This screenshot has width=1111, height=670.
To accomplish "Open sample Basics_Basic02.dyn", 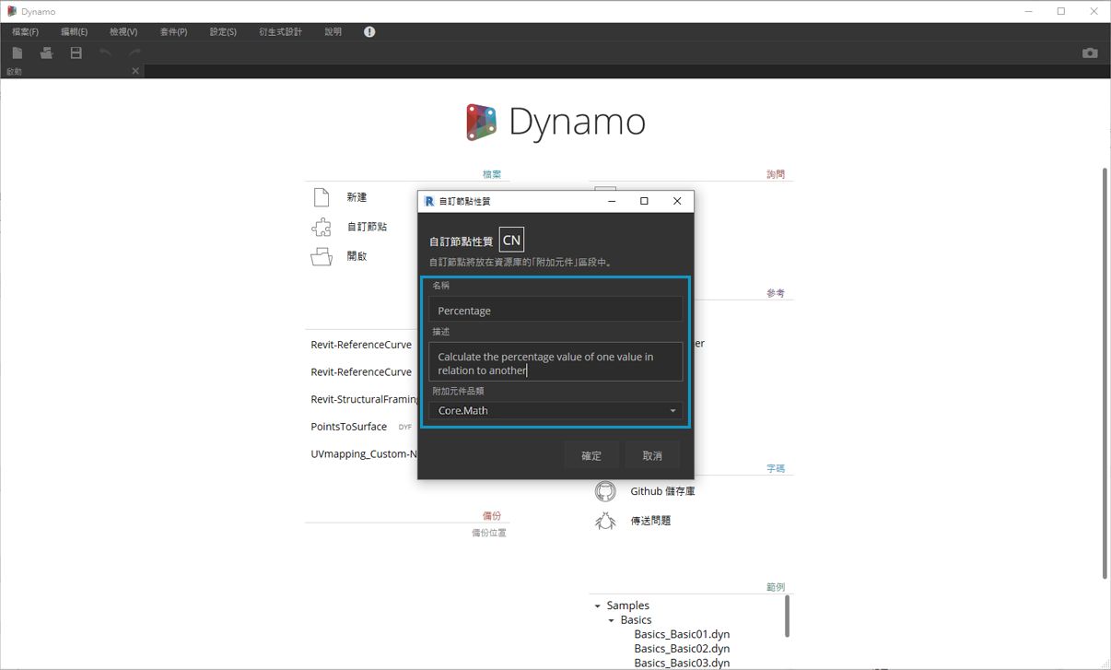I will click(x=682, y=649).
